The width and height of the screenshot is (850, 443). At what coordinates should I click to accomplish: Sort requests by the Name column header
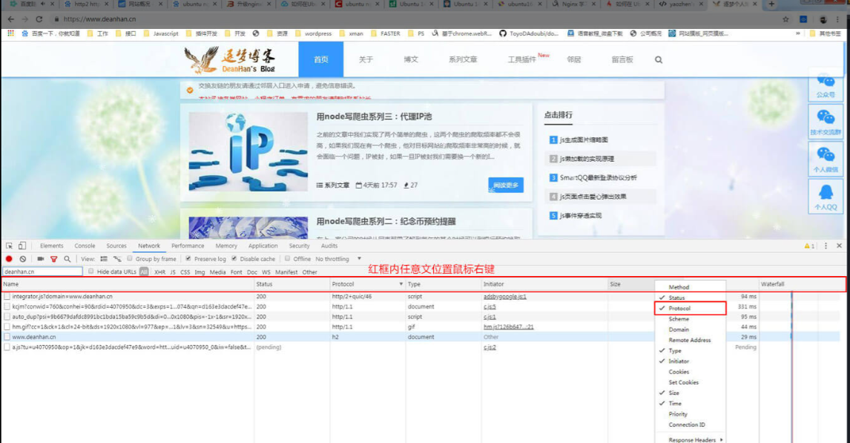[x=128, y=284]
